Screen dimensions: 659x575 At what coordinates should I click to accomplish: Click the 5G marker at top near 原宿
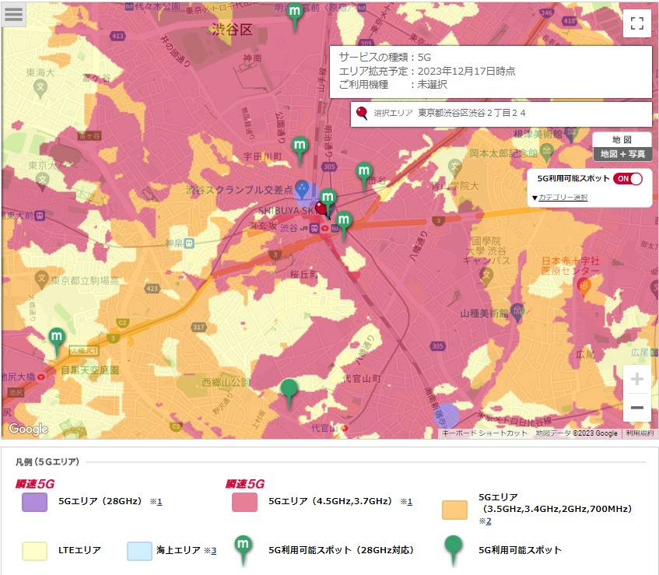pos(295,14)
